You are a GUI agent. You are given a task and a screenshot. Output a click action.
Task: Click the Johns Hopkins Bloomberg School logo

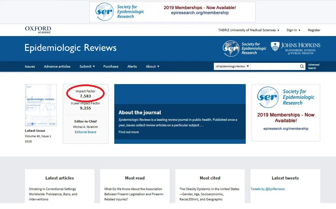(x=296, y=48)
